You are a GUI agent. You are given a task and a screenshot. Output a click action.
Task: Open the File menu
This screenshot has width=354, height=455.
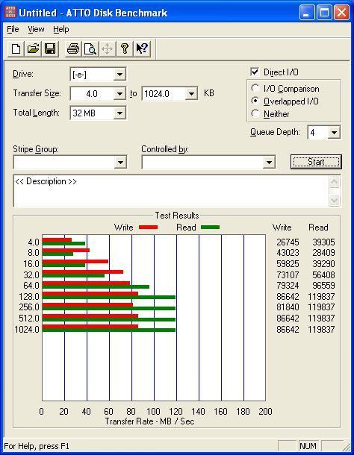(x=13, y=29)
